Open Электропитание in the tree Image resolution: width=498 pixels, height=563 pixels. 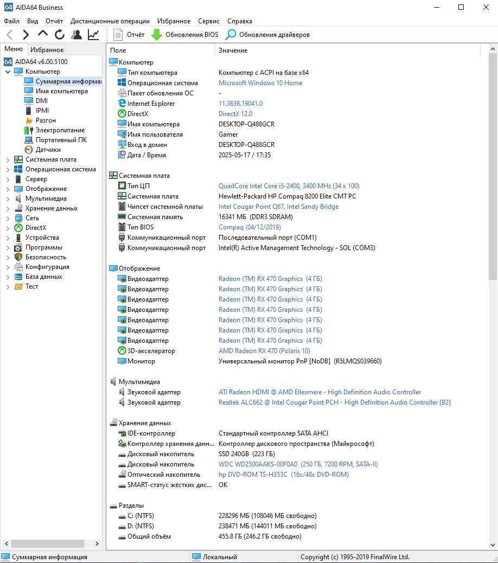pos(55,130)
